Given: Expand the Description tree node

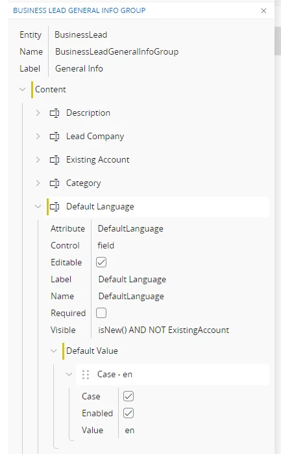Looking at the screenshot, I should [x=38, y=113].
